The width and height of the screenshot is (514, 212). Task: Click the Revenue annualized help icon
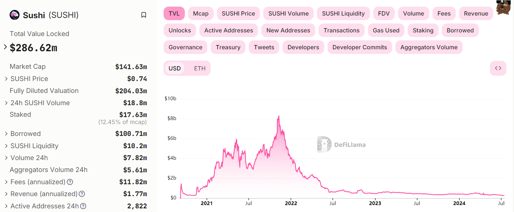pos(82,194)
